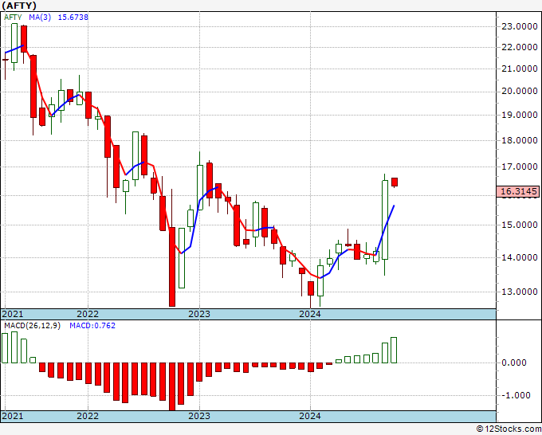Click the 15.0000 price axis label
This screenshot has width=542, height=435.
click(519, 225)
